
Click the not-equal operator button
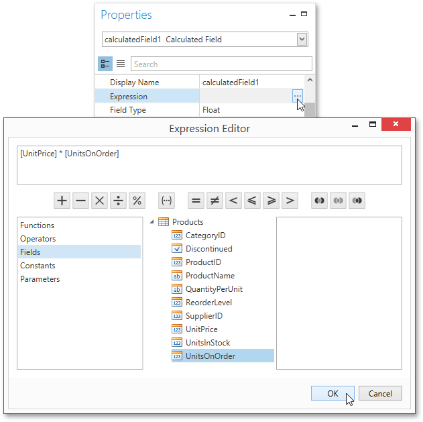tap(215, 201)
